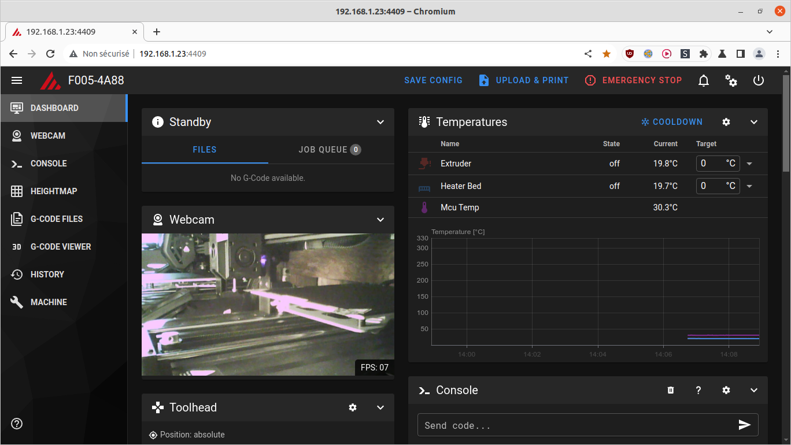Click the red printer logo
This screenshot has width=791, height=445.
pos(50,81)
